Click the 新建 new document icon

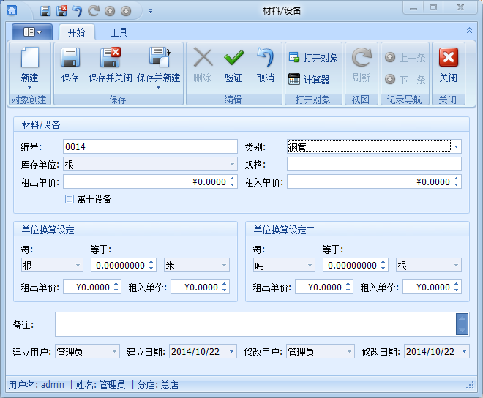point(30,57)
